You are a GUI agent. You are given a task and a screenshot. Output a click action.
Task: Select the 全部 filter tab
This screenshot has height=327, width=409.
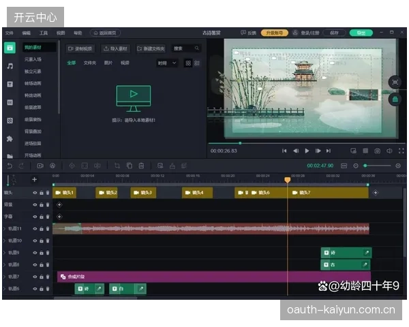coord(71,63)
